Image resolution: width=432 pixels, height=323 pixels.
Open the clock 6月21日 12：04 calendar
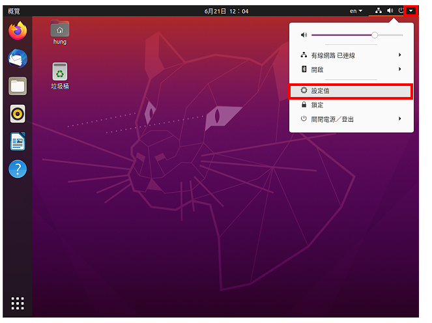(226, 11)
